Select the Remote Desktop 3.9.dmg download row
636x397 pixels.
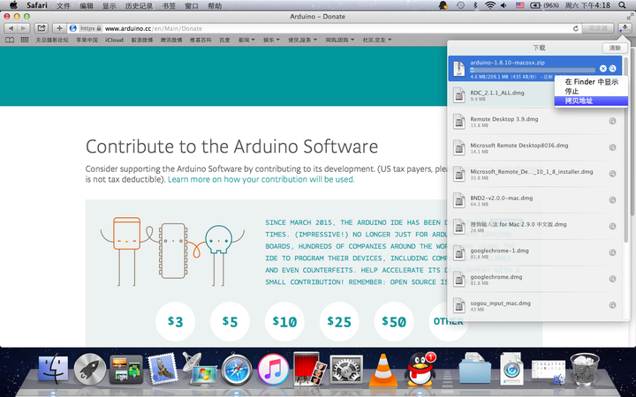535,122
